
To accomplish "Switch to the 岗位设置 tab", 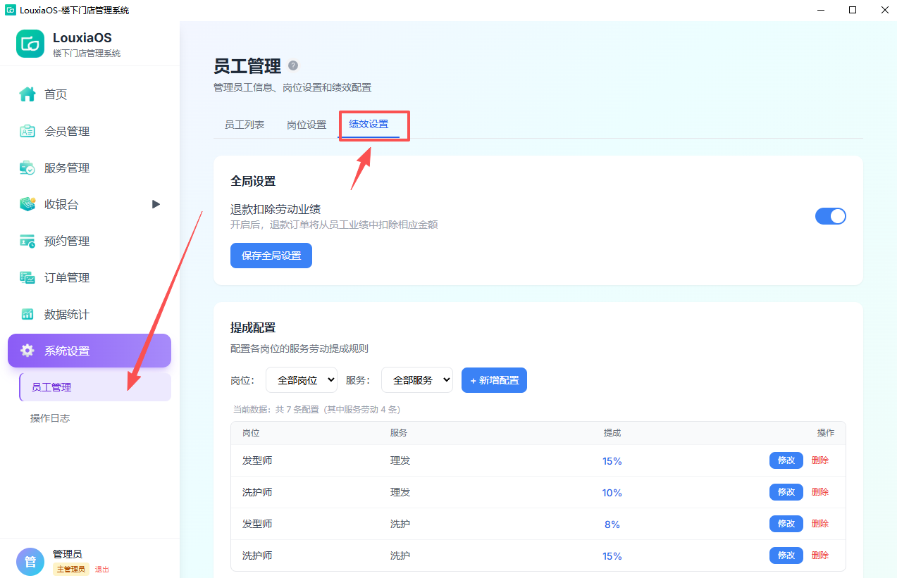I will (307, 125).
